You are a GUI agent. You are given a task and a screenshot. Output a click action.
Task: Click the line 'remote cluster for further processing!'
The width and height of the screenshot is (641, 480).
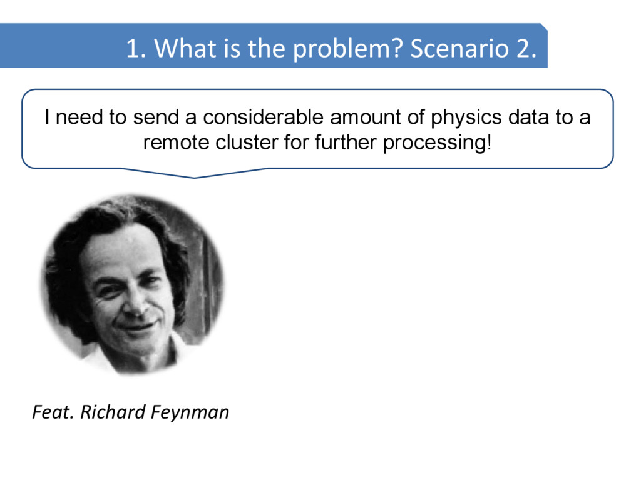317,142
